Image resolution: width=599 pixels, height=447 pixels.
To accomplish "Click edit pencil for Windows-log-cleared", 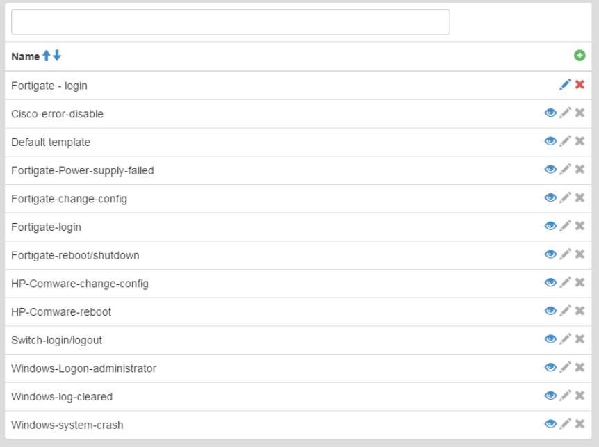I will point(566,396).
